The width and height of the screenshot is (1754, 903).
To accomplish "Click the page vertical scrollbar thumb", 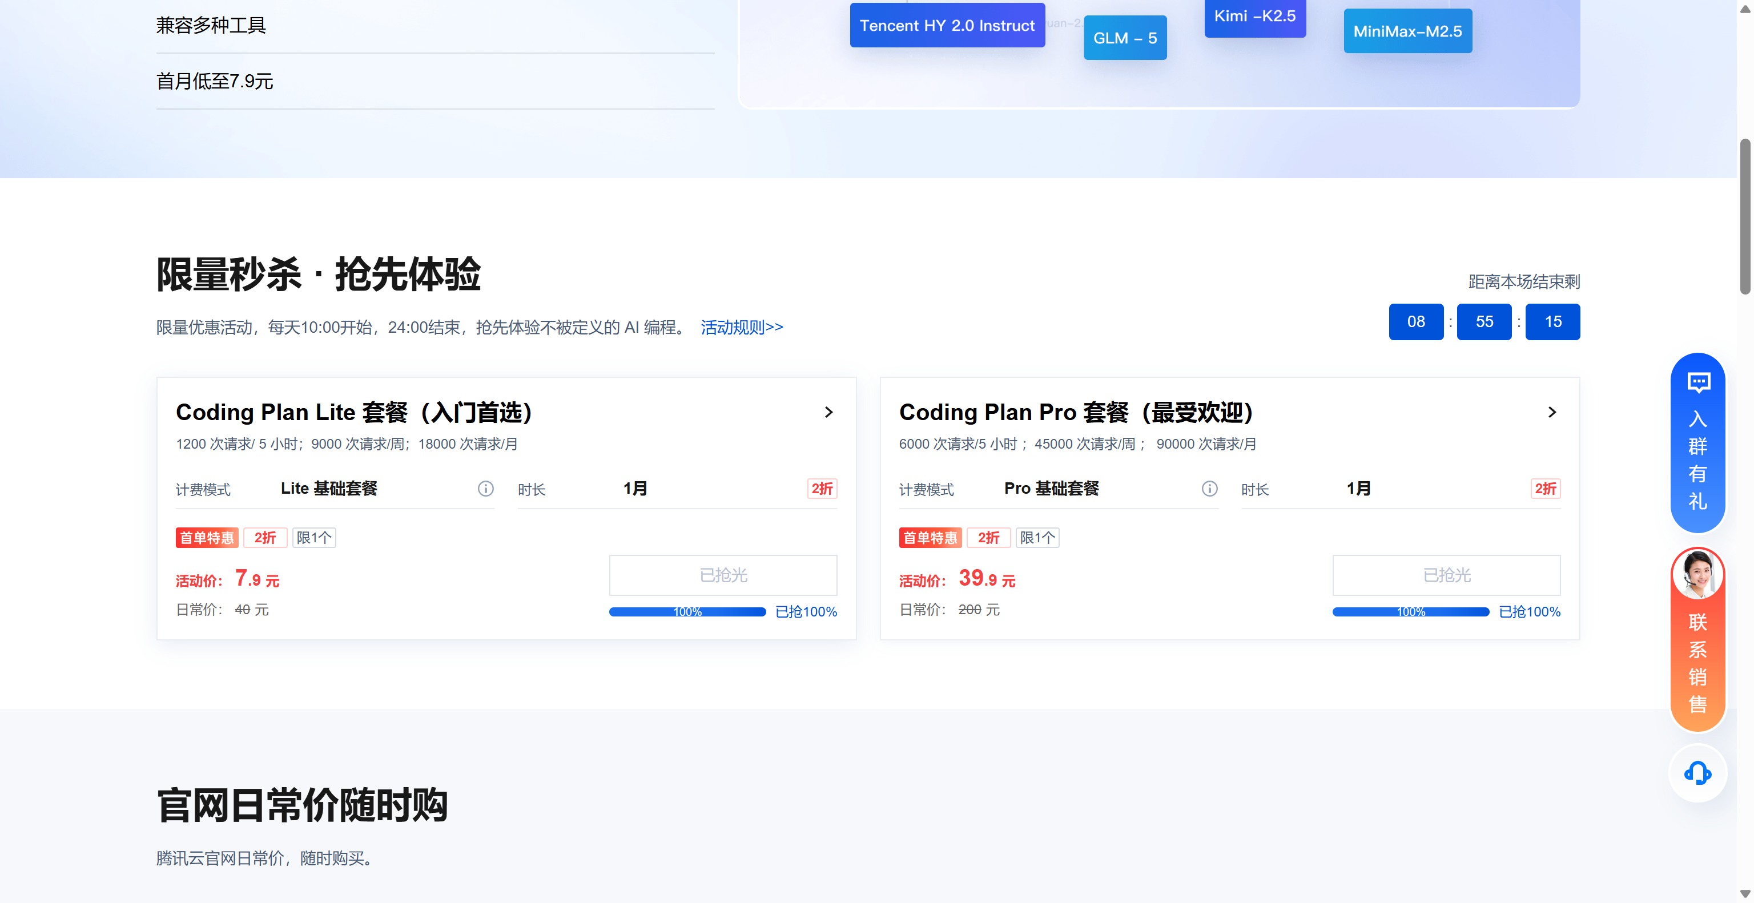I will point(1744,217).
